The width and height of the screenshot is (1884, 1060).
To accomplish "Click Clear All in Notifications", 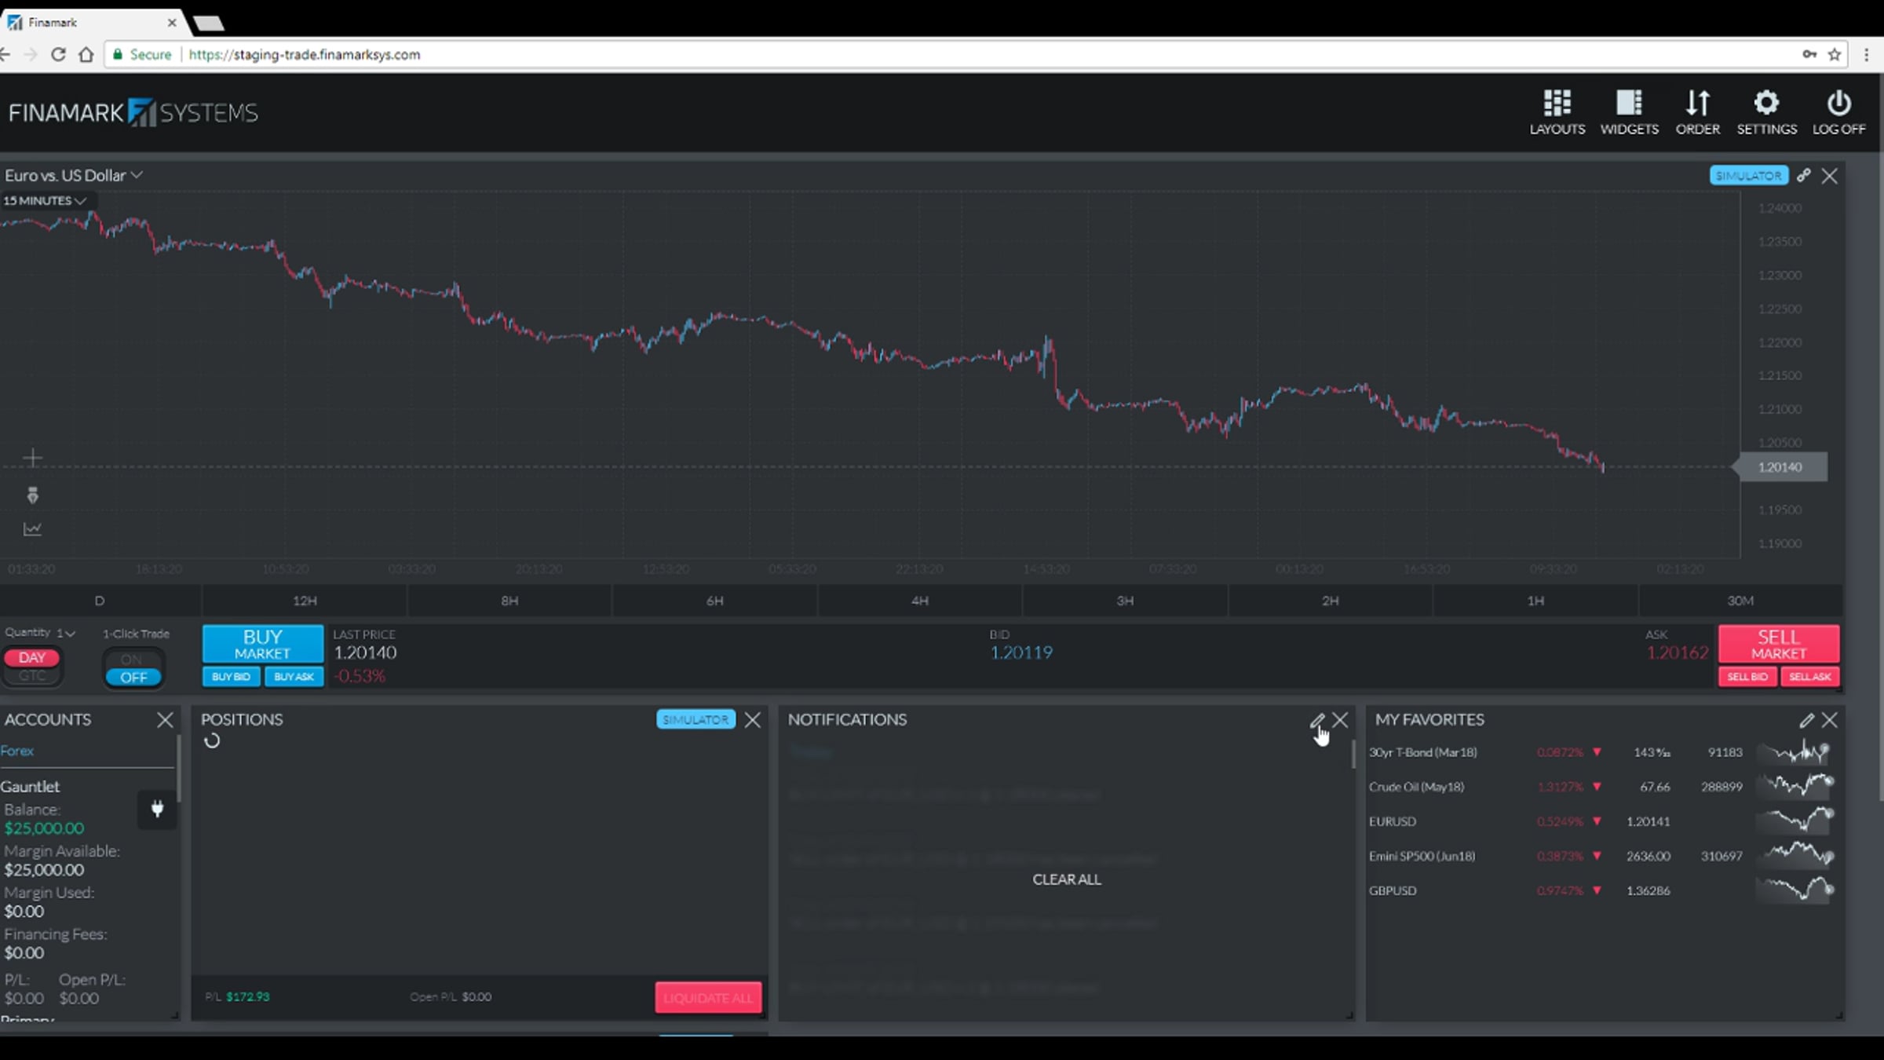I will coord(1067,879).
